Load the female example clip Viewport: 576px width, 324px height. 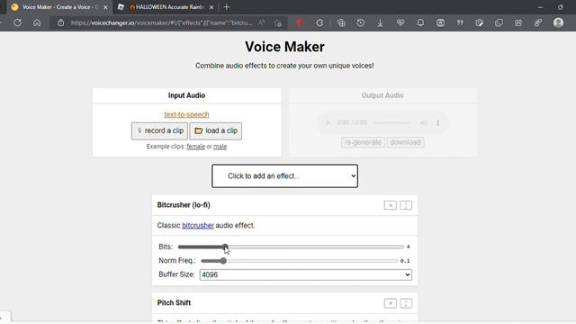pyautogui.click(x=196, y=147)
